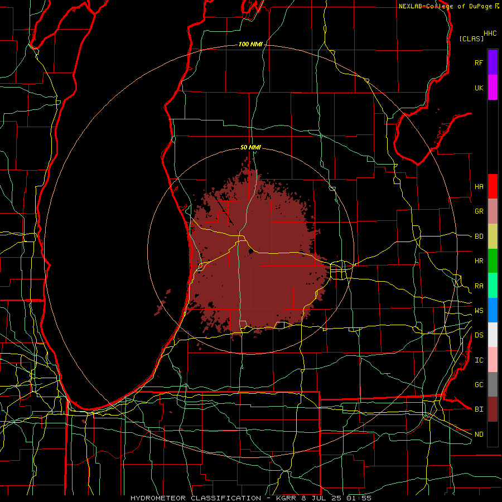The width and height of the screenshot is (502, 502).
Task: Click the "HR" legend label
Action: click(479, 261)
